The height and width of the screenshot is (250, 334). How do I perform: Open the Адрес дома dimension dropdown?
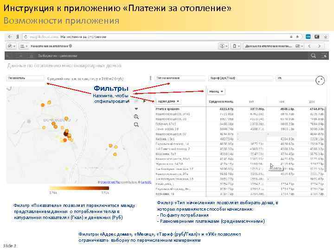168,101
